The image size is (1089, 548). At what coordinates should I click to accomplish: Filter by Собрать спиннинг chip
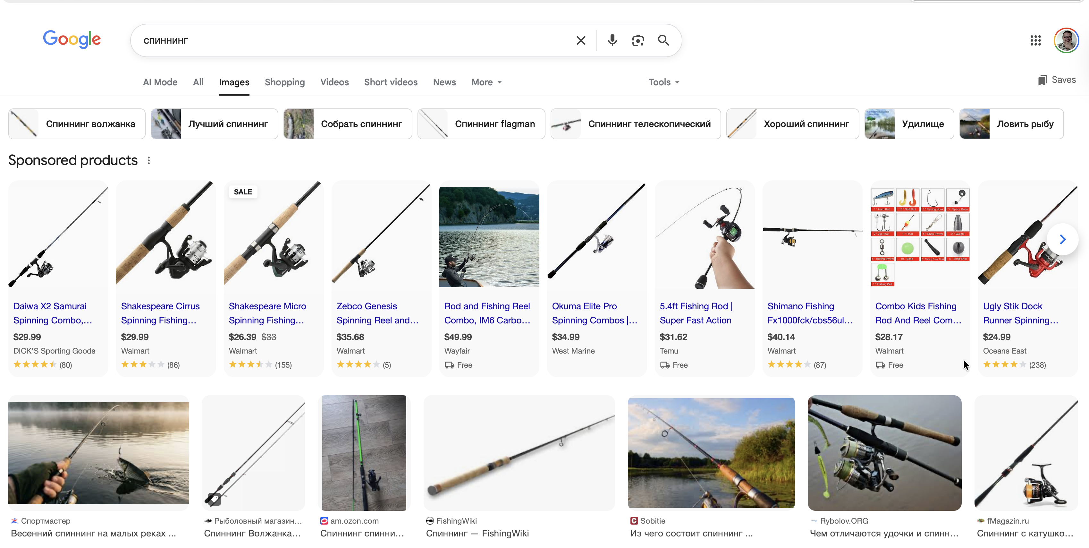click(348, 124)
